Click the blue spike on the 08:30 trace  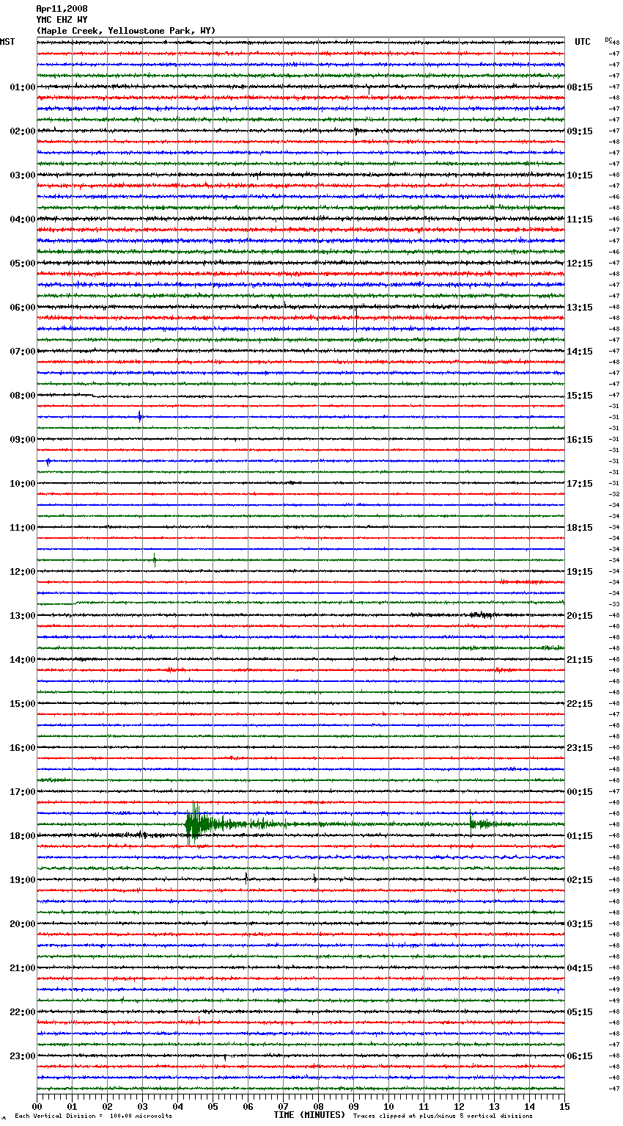coord(140,417)
